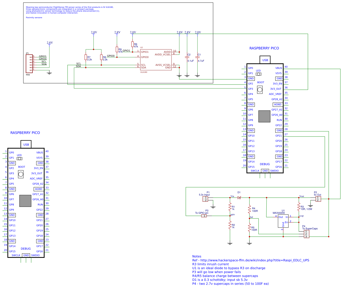Click the 'Poximity senzore' text label

pyautogui.click(x=34, y=18)
